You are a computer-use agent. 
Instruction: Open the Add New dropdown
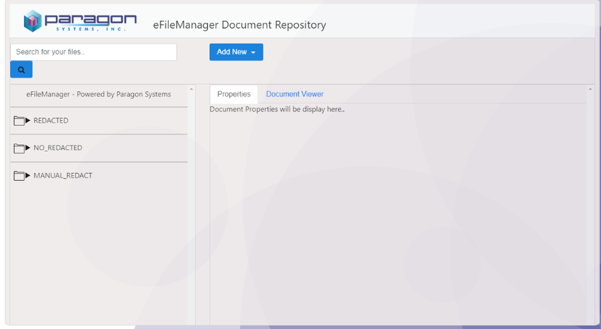pyautogui.click(x=236, y=52)
